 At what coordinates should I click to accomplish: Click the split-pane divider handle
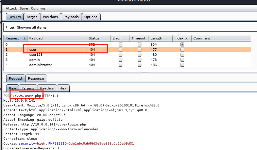tap(145, 72)
